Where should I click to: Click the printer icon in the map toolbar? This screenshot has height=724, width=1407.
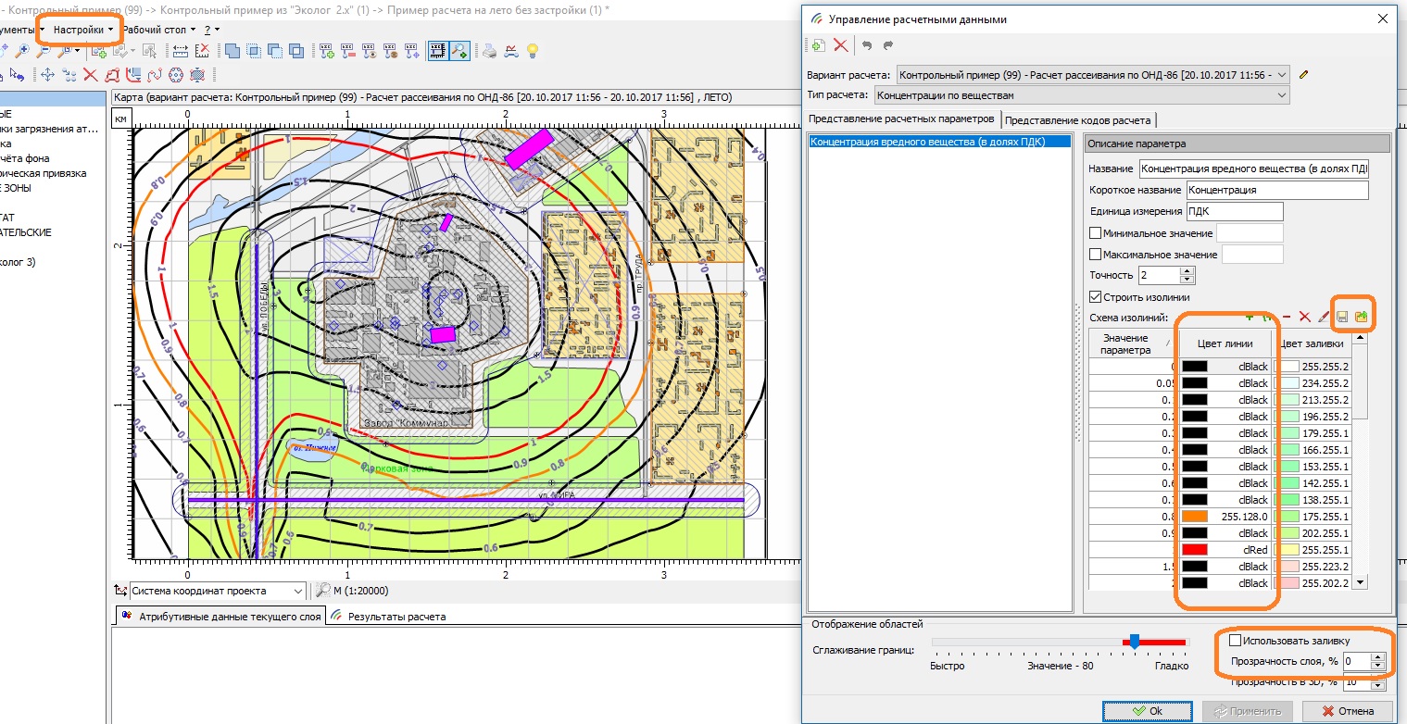[x=490, y=51]
